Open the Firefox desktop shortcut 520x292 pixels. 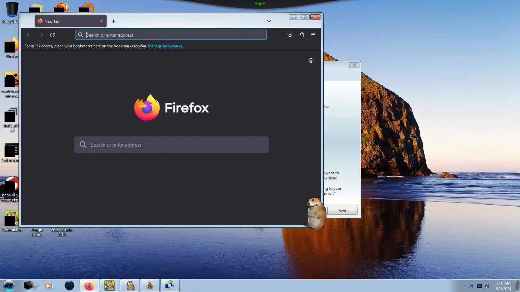click(11, 48)
